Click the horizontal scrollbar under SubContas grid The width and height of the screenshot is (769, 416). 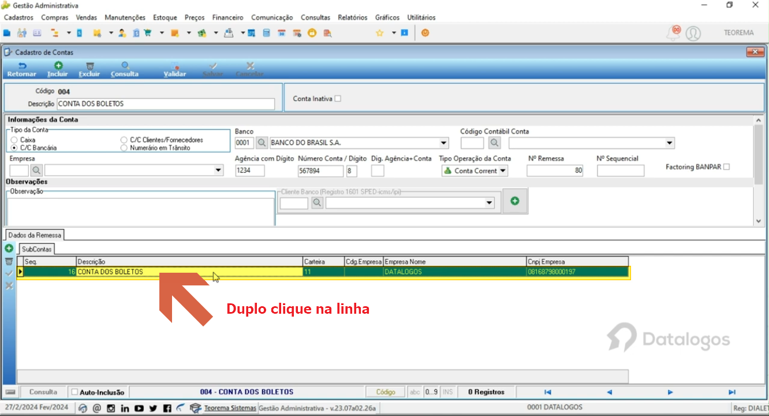322,376
